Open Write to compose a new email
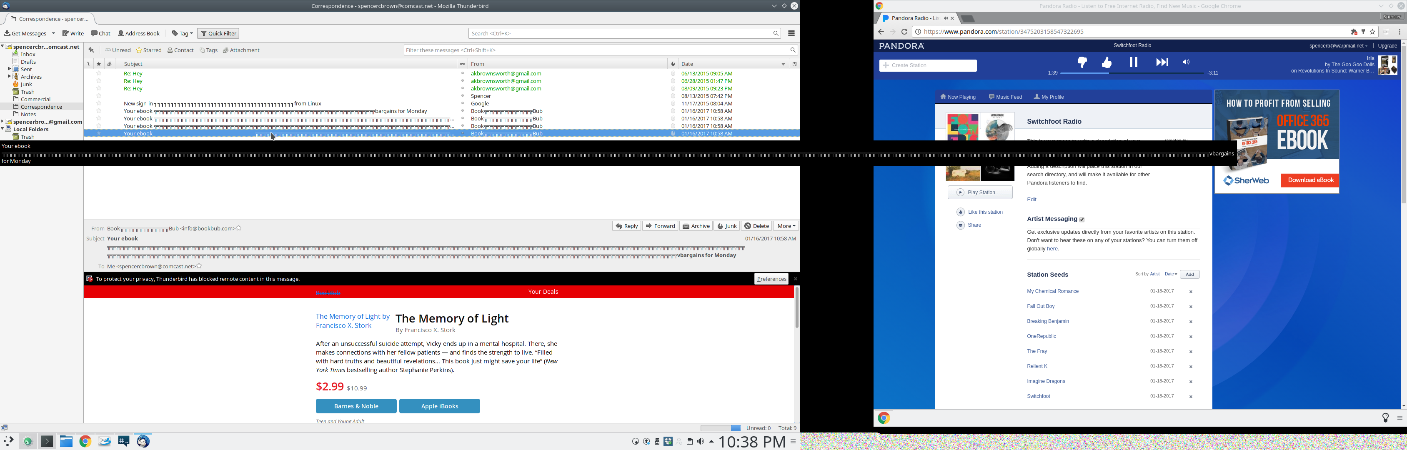Viewport: 1407px width, 450px height. pos(73,33)
